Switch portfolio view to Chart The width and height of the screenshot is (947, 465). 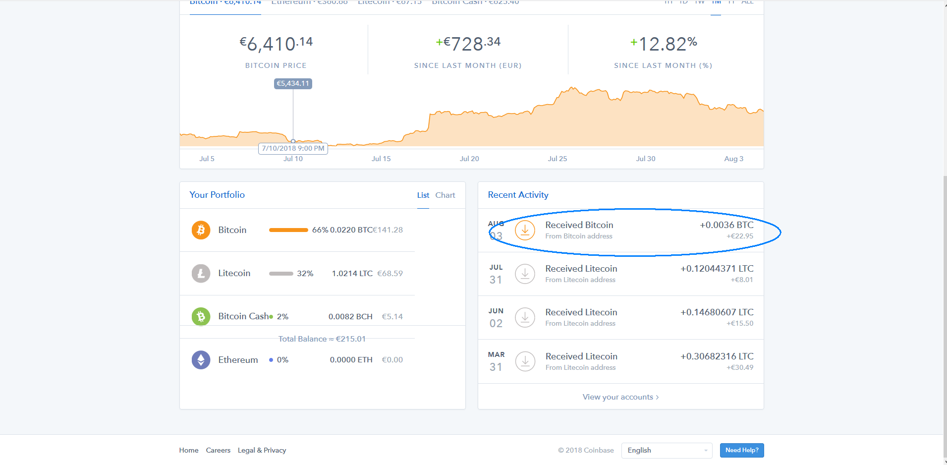click(445, 195)
